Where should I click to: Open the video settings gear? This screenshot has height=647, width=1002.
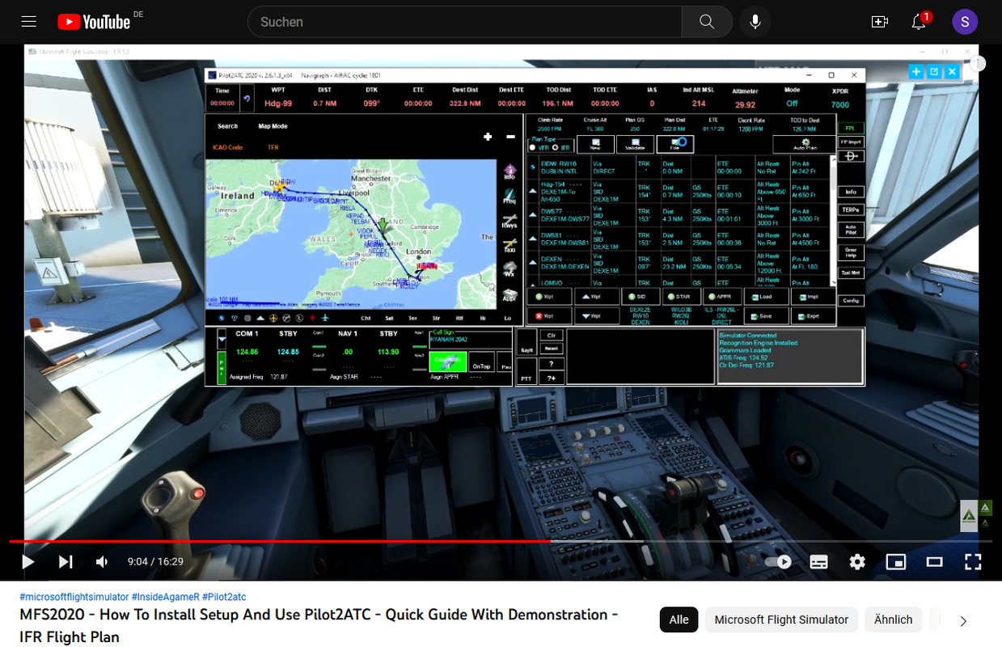tap(857, 561)
